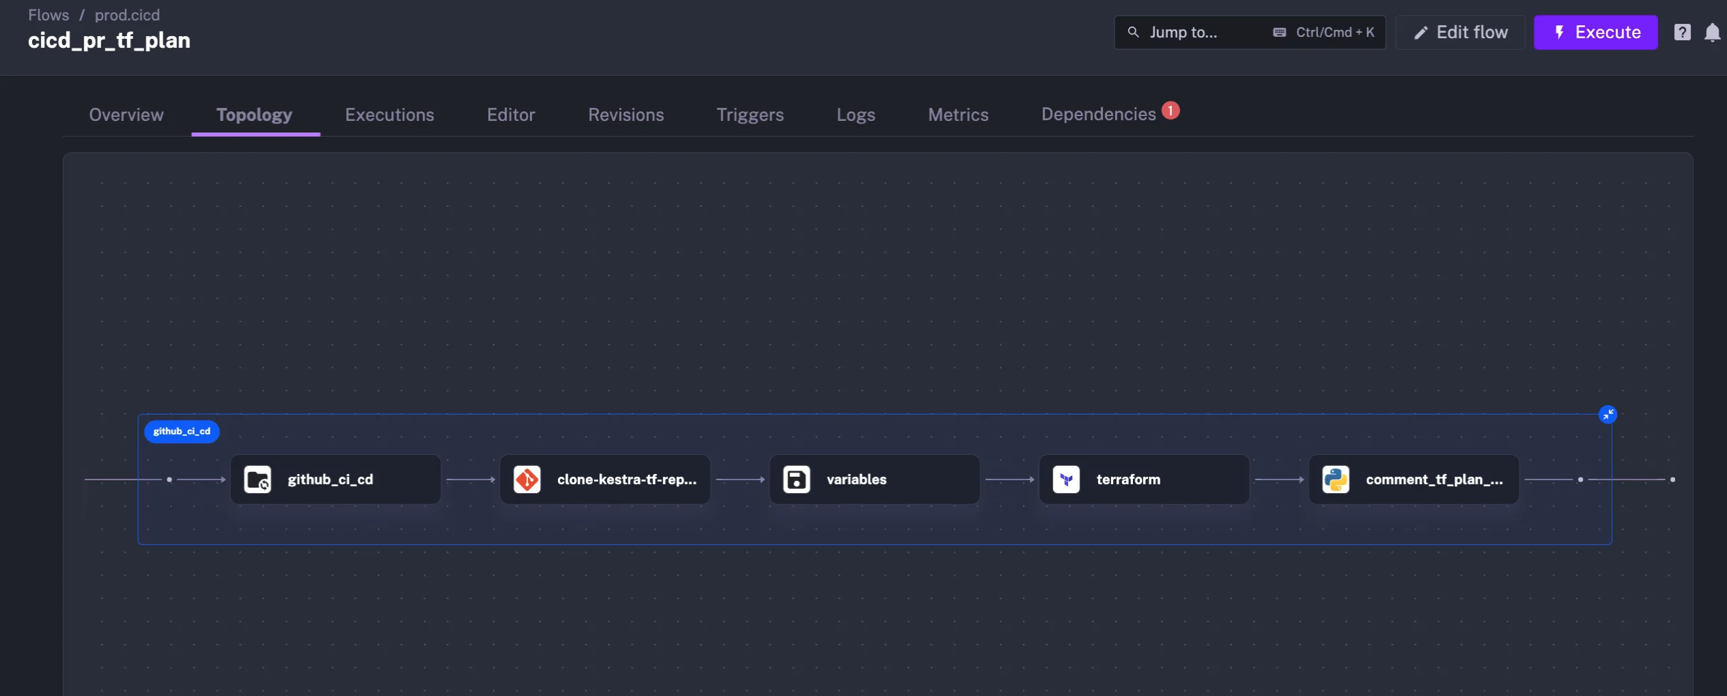Click the pencil icon on Edit flow
This screenshot has height=696, width=1727.
(x=1421, y=32)
